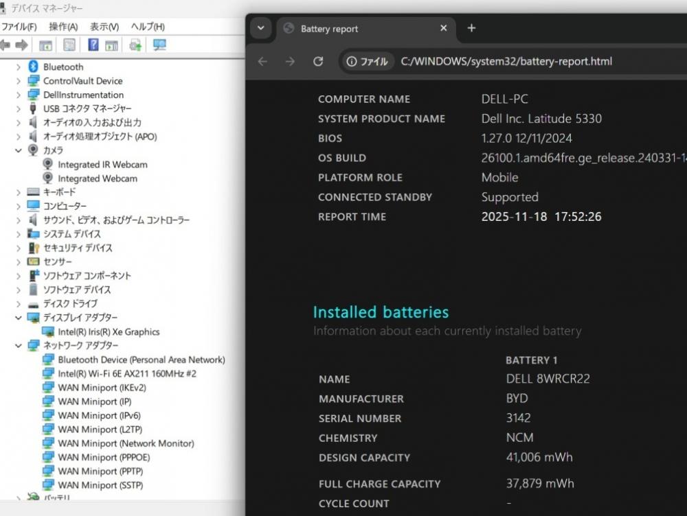687x516 pixels.
Task: Reload the battery report page
Action: coord(318,61)
